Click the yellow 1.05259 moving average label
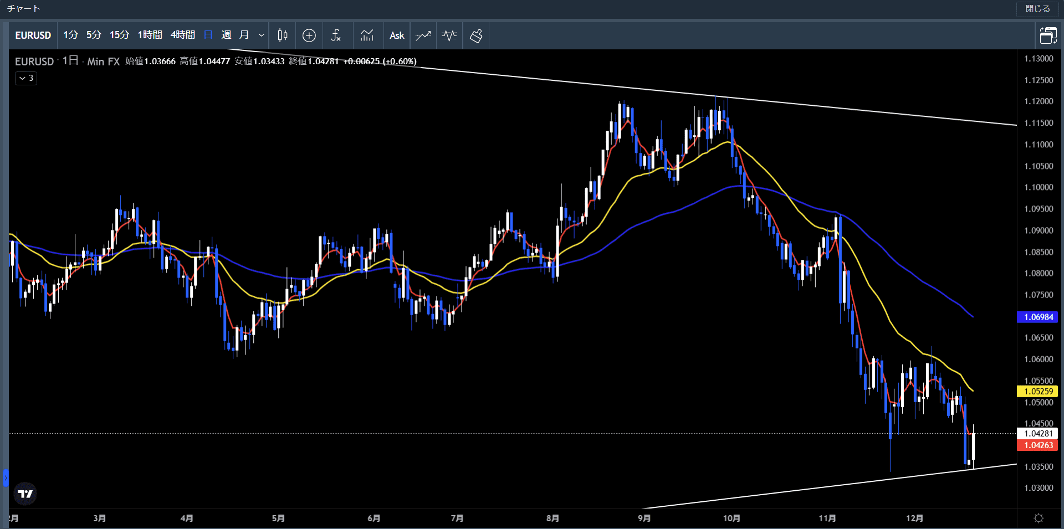The image size is (1064, 529). click(x=1037, y=391)
